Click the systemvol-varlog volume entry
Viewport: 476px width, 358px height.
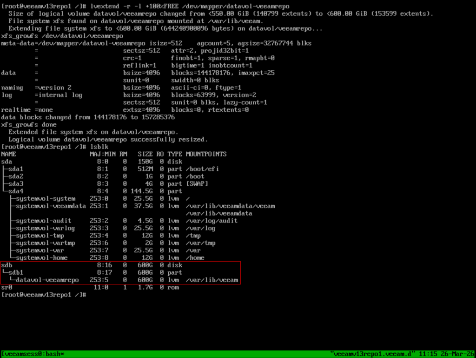coord(45,228)
